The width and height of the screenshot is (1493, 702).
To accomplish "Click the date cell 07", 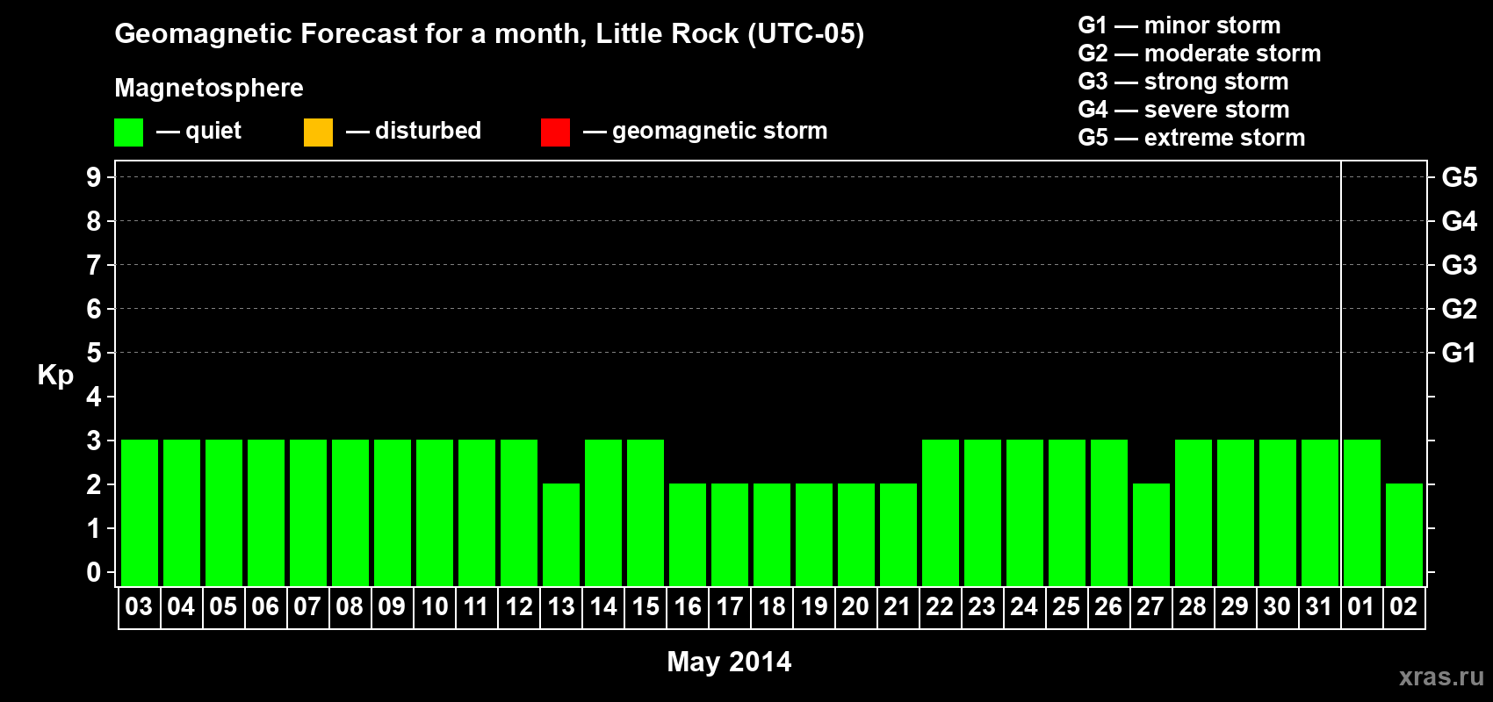I will (307, 607).
